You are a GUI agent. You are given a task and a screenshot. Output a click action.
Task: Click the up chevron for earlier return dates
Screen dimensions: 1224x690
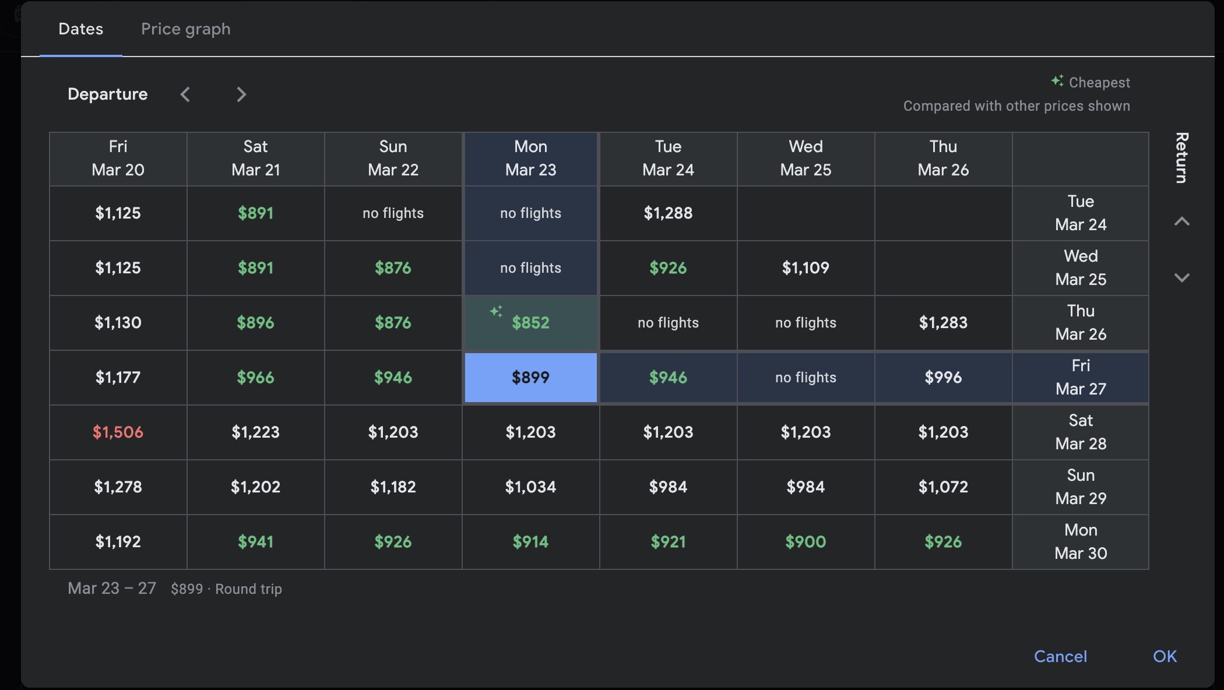[1182, 221]
